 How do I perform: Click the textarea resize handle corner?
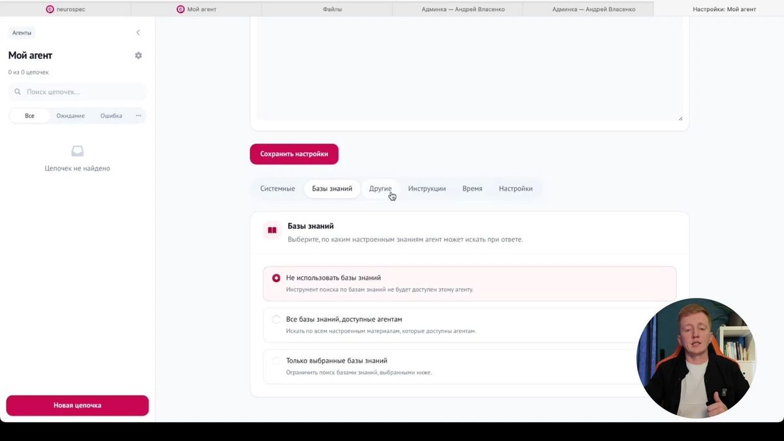(x=680, y=118)
